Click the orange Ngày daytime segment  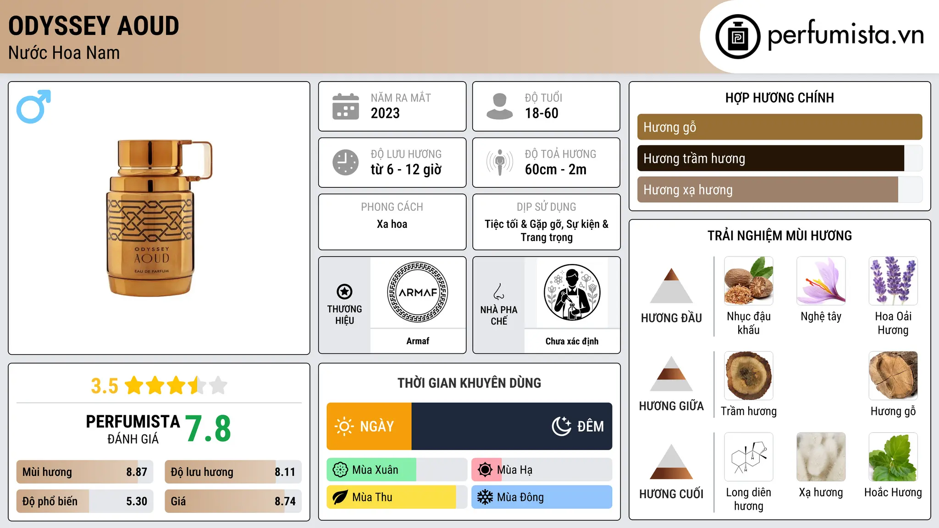[369, 426]
